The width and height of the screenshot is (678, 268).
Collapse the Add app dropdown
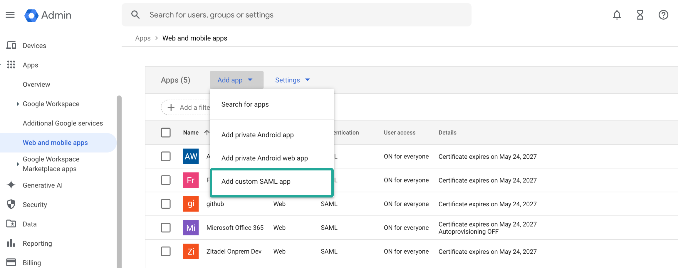(236, 80)
